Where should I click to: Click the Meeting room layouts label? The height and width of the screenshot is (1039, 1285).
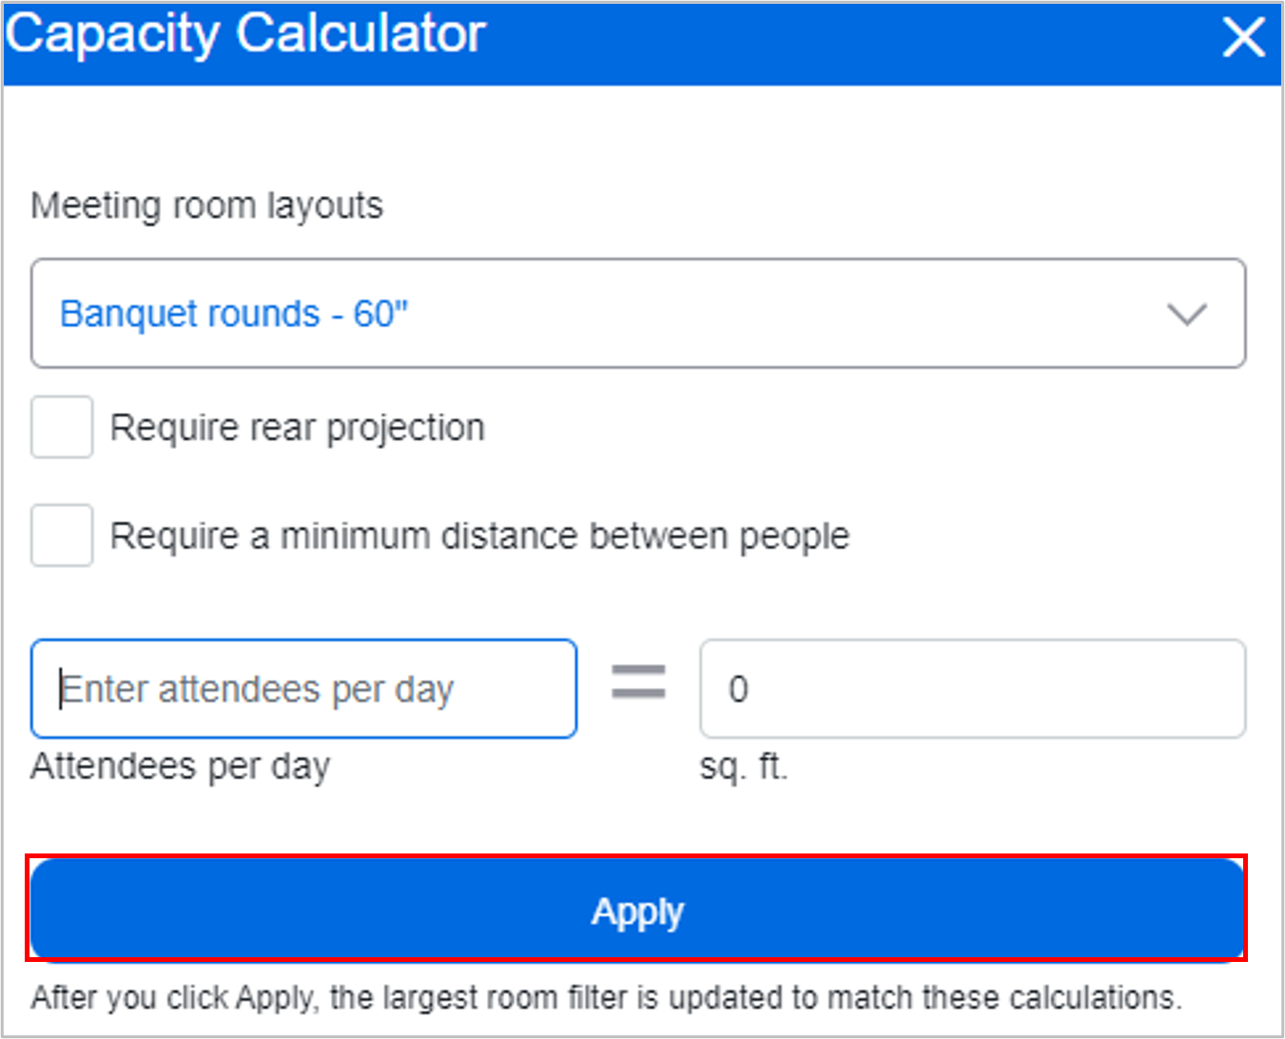pyautogui.click(x=206, y=206)
